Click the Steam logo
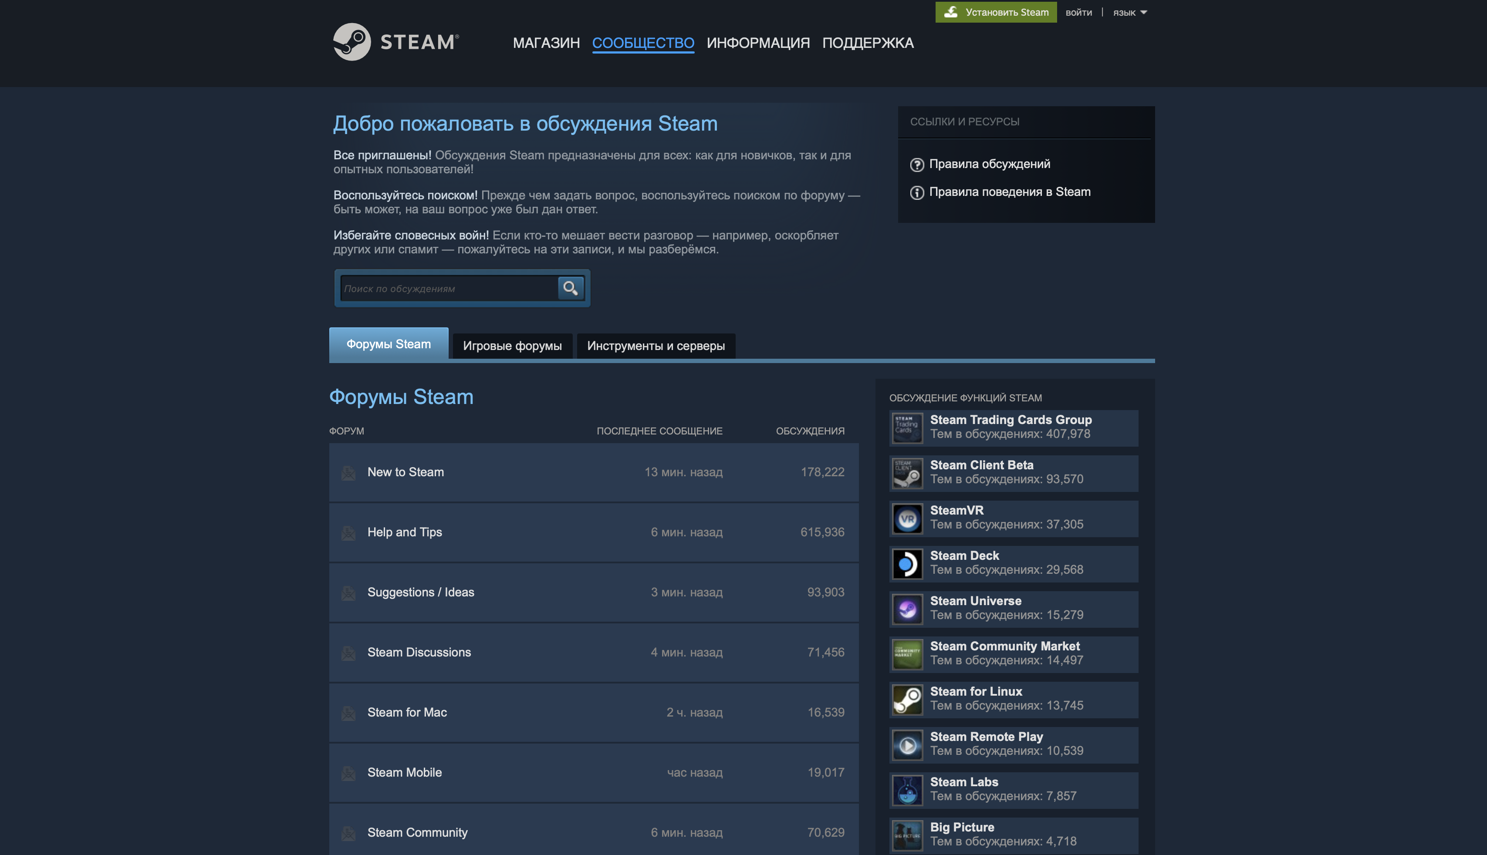The height and width of the screenshot is (855, 1487). tap(396, 42)
